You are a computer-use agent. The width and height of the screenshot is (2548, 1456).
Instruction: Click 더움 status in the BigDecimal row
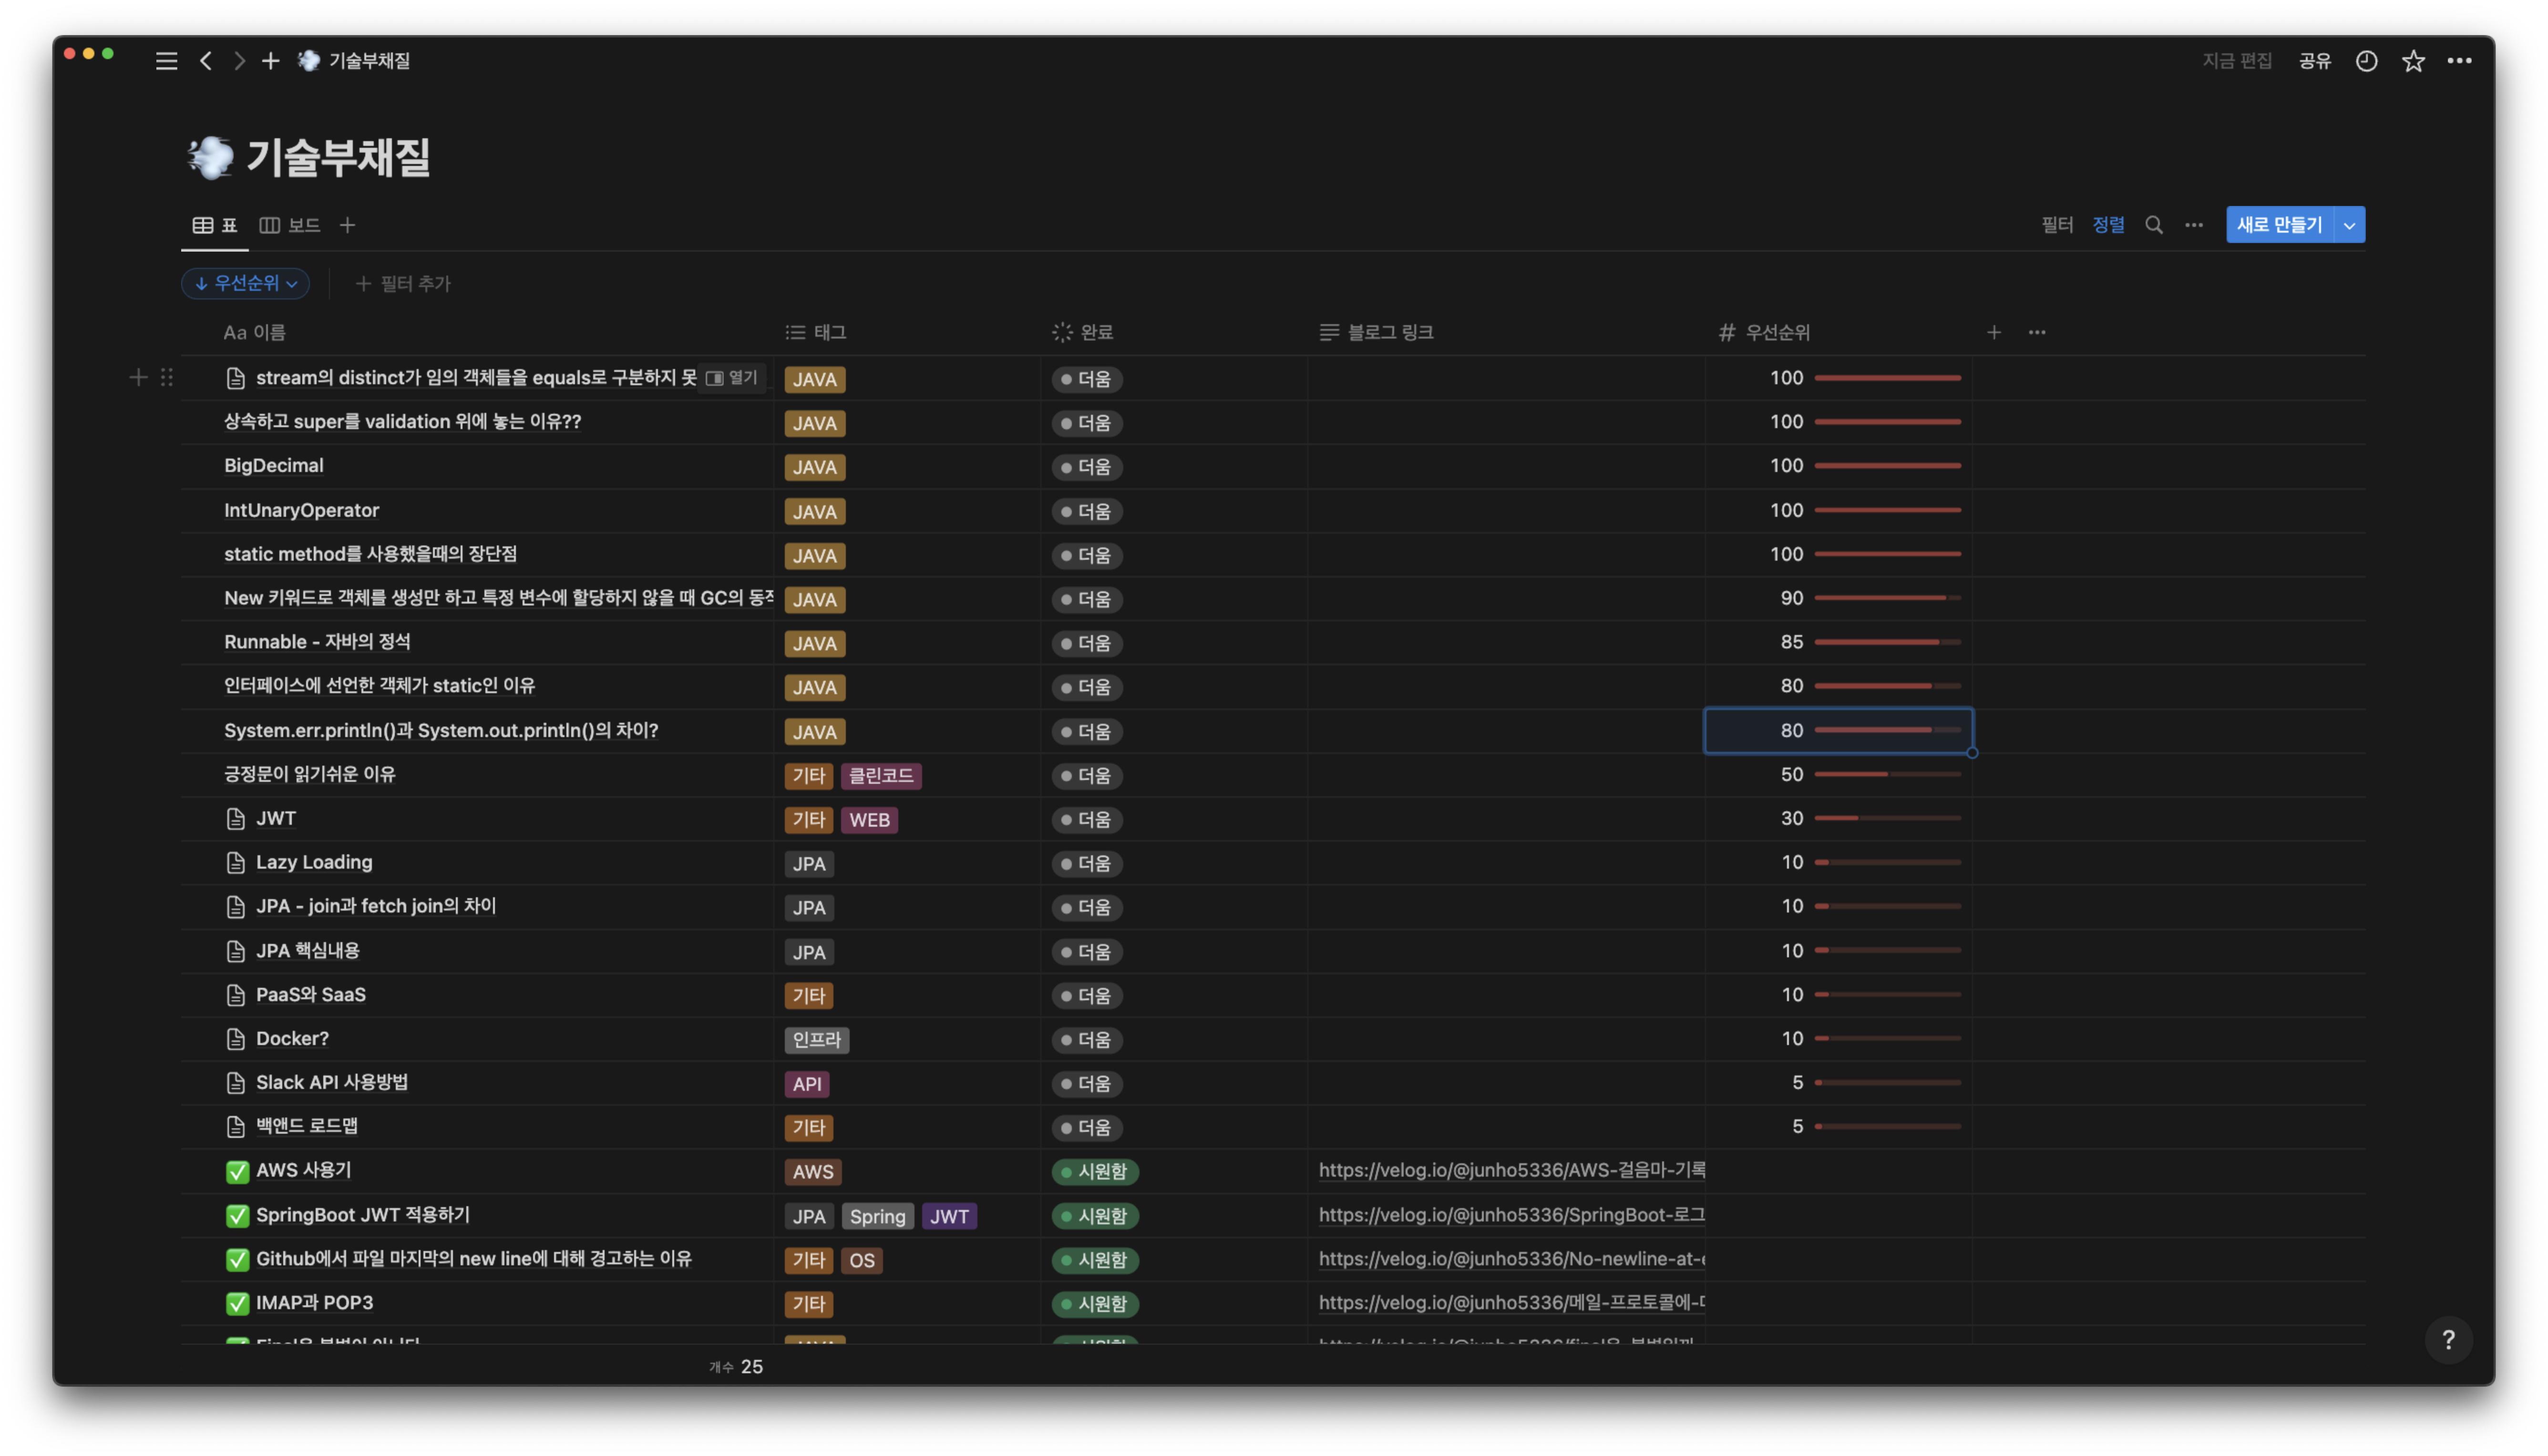pyautogui.click(x=1087, y=467)
